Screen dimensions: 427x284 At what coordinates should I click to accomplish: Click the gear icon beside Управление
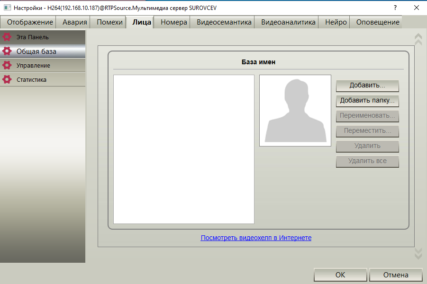[x=7, y=65]
